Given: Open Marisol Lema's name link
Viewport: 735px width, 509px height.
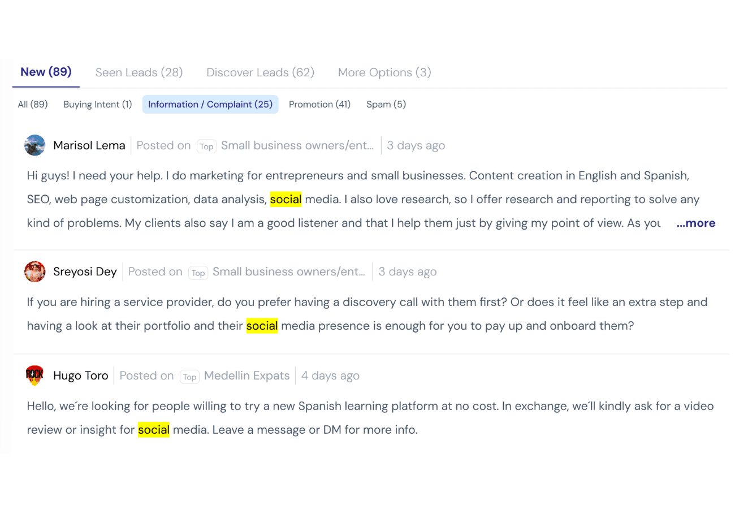Looking at the screenshot, I should point(89,145).
